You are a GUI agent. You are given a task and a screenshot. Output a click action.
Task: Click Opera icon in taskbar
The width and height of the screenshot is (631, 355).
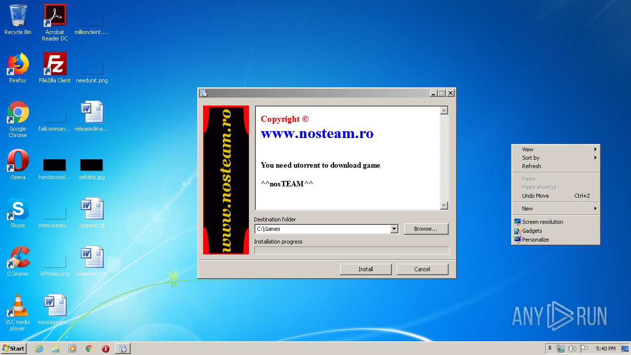tap(105, 349)
